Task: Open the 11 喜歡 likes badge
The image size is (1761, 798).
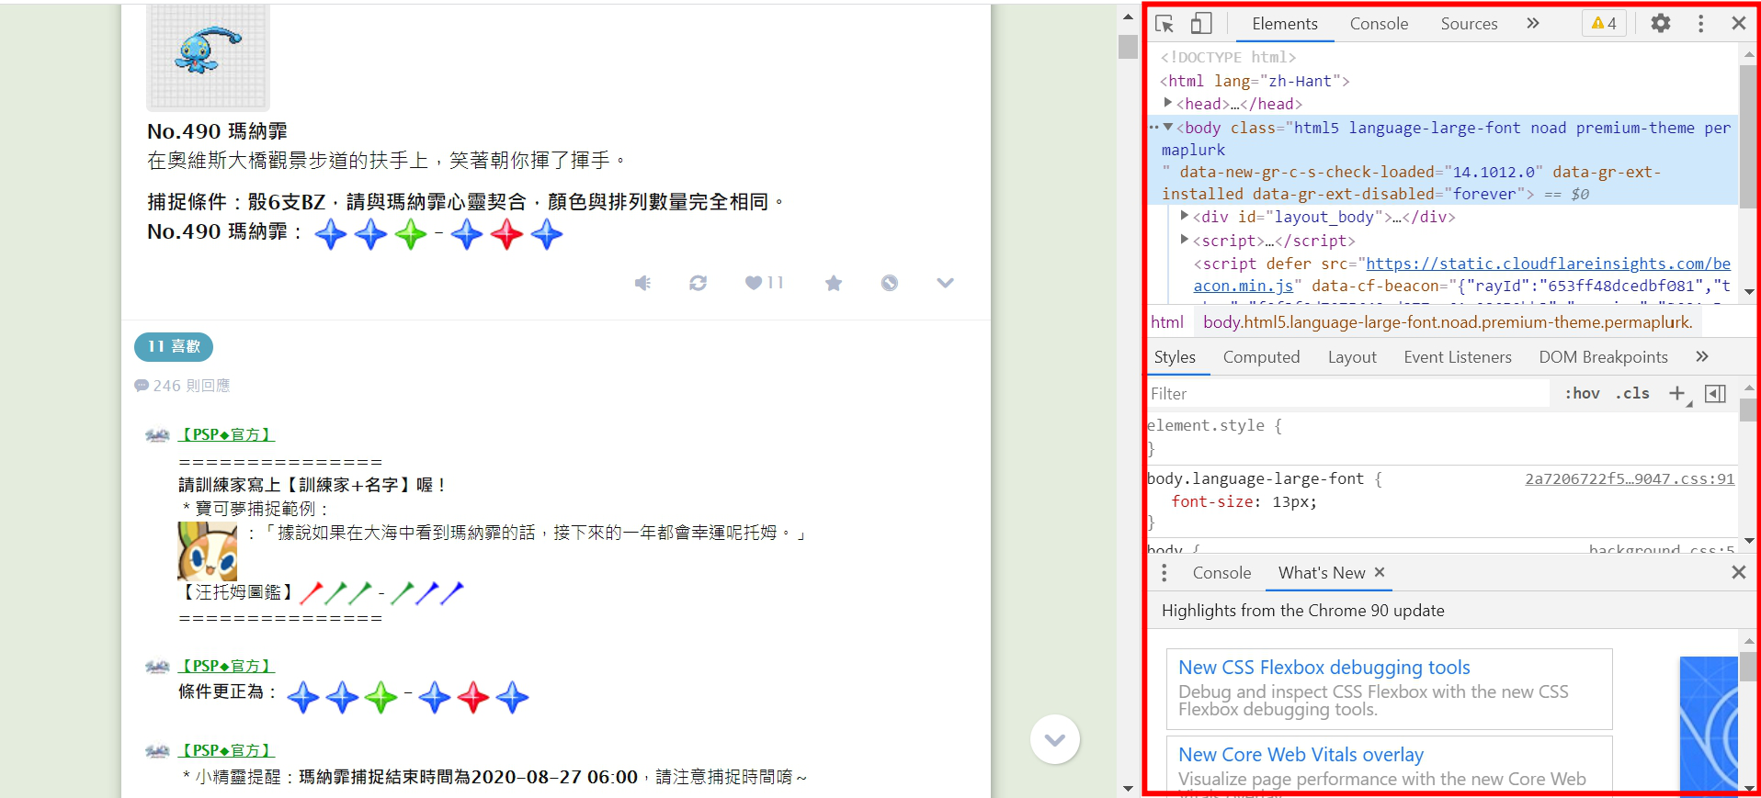Action: tap(174, 346)
